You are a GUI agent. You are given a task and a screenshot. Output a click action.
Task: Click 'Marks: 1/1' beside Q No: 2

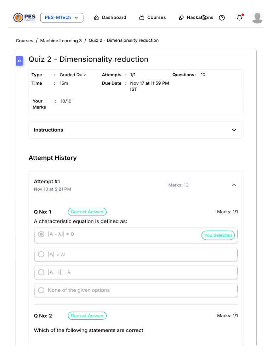pos(228,316)
